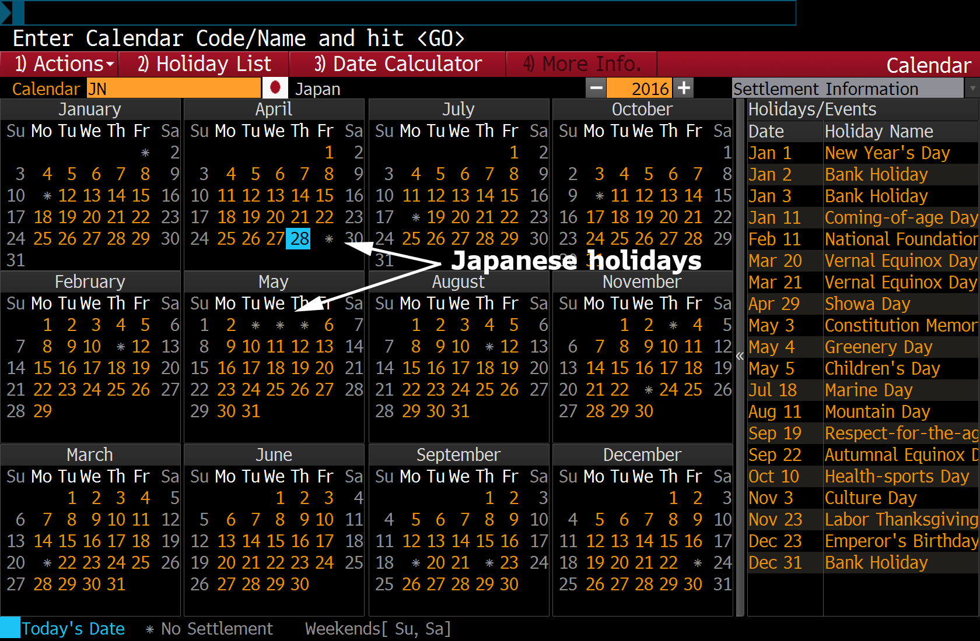Collapse the Holidays panel with double-chevron
980x641 pixels.
pyautogui.click(x=740, y=355)
